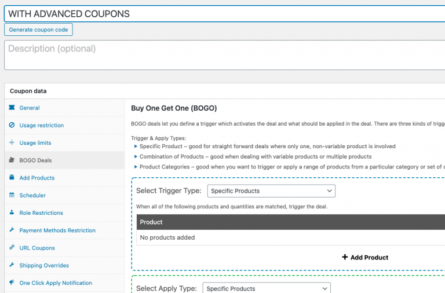
Task: Open the Shipping Overrides tab
Action: [44, 265]
